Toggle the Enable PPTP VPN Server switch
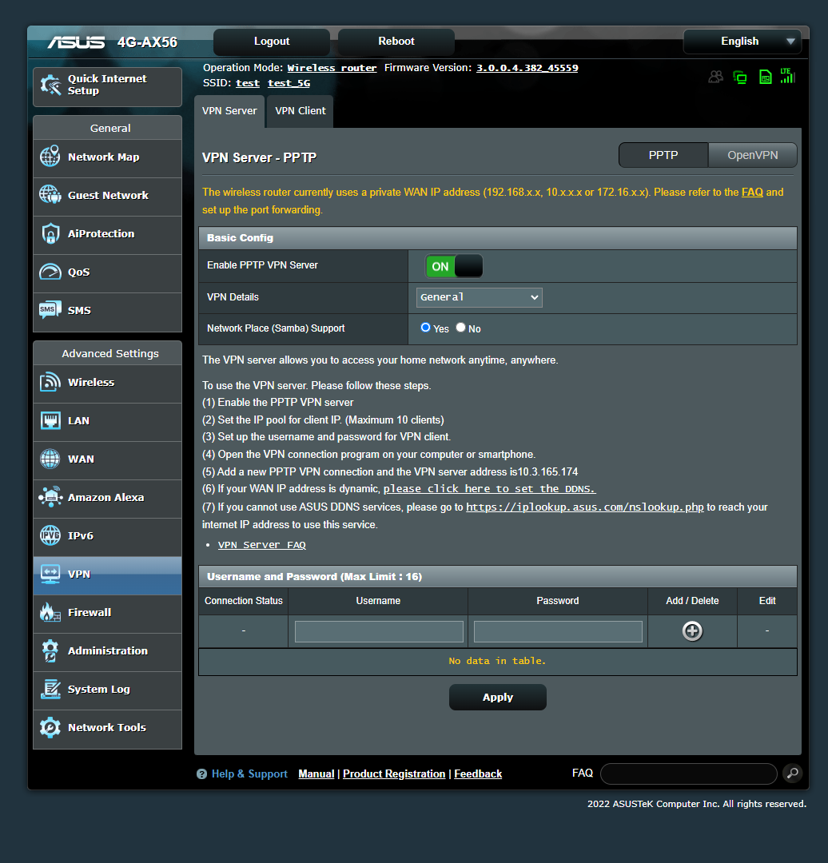 (454, 266)
